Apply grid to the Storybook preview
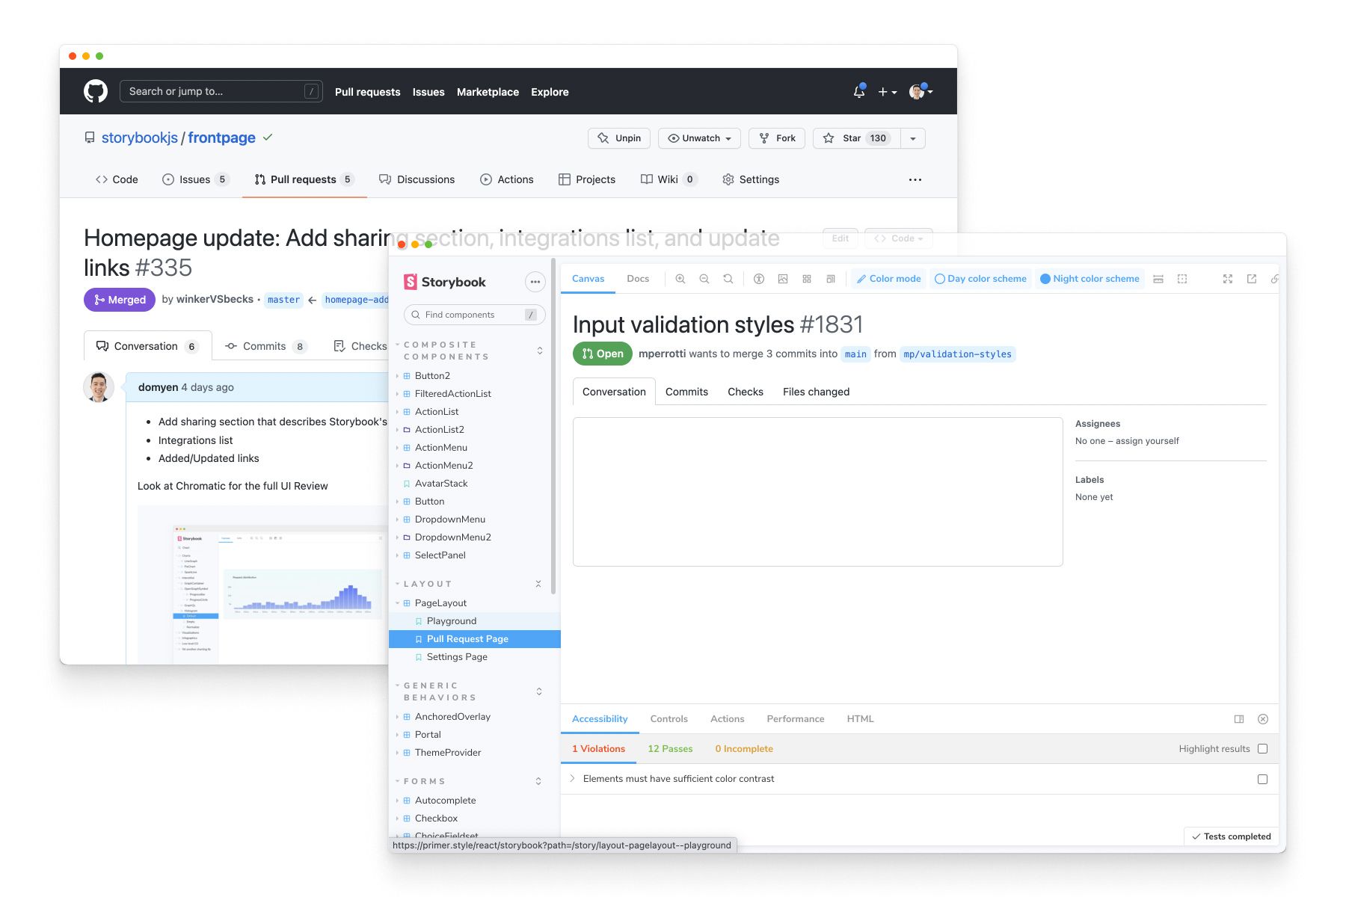The width and height of the screenshot is (1346, 897). 807,279
